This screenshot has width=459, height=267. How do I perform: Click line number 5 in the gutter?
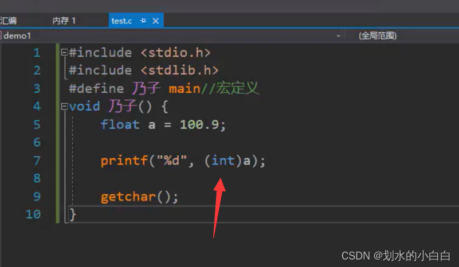(x=37, y=125)
